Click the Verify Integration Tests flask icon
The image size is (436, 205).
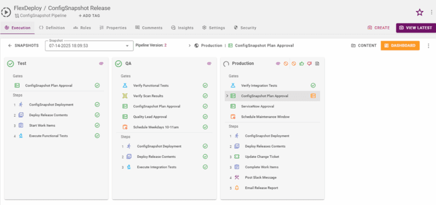[x=233, y=85]
